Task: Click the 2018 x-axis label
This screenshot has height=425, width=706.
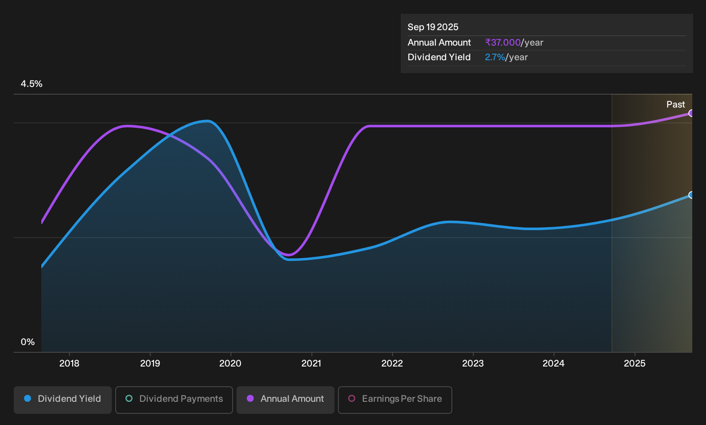Action: [x=69, y=363]
